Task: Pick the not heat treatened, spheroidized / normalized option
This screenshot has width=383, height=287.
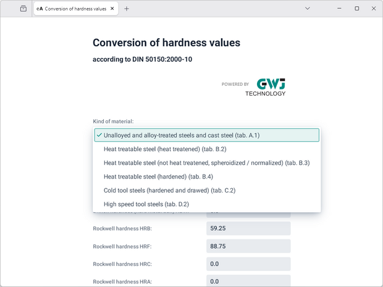Action: [206, 163]
